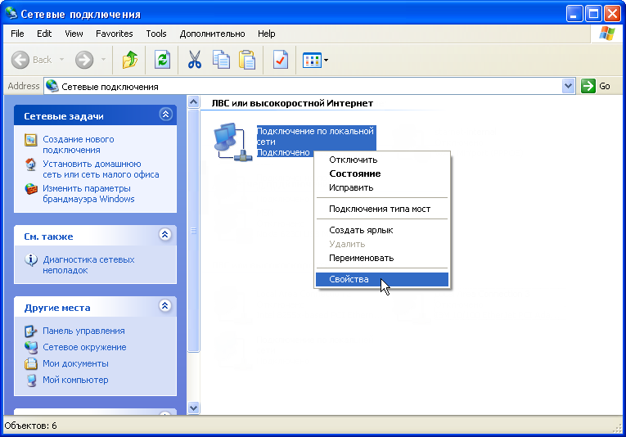Open Сетевое окружение link
The height and width of the screenshot is (437, 626).
pos(84,347)
